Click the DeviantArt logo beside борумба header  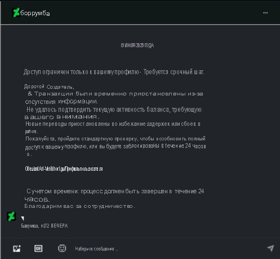pos(16,12)
